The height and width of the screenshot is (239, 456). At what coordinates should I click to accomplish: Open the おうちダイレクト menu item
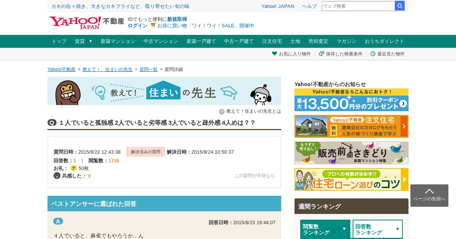(385, 41)
